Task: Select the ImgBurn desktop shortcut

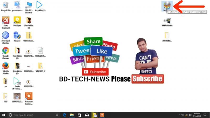Action: [x=167, y=6]
